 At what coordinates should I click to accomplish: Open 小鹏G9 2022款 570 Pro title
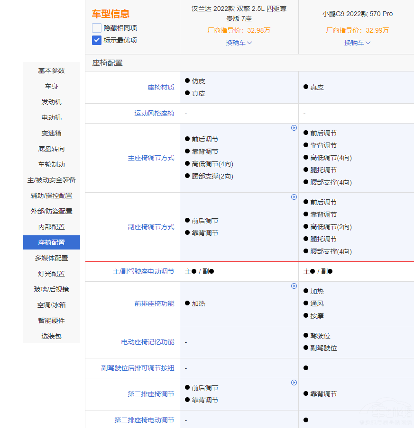(357, 14)
